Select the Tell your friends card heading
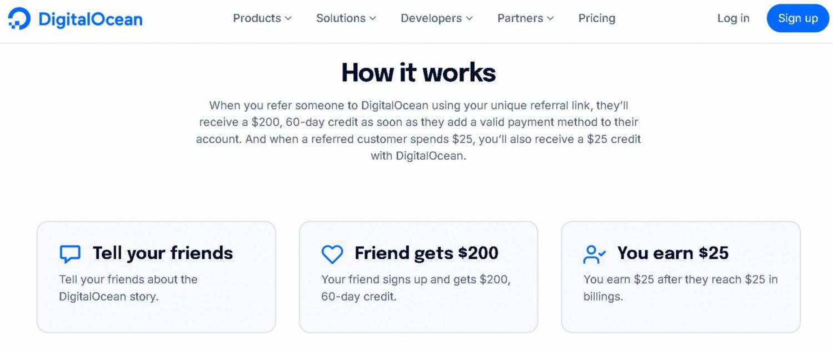The height and width of the screenshot is (353, 833). [163, 253]
